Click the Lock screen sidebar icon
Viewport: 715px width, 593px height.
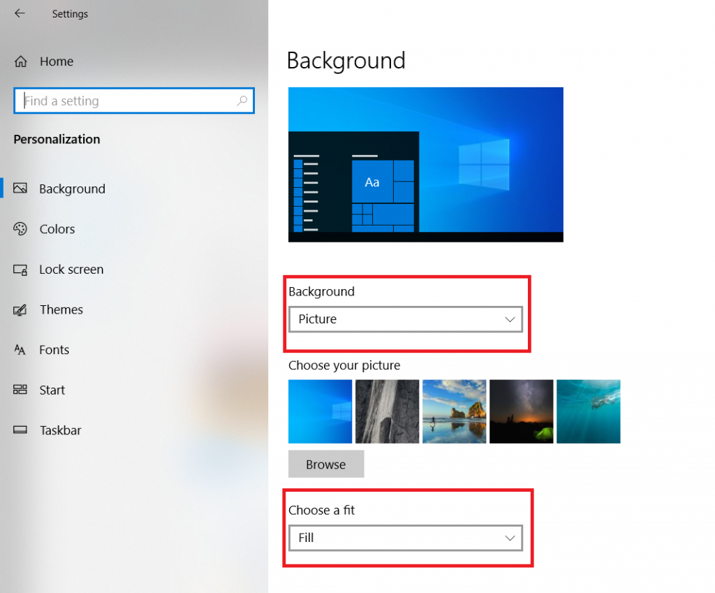22,269
